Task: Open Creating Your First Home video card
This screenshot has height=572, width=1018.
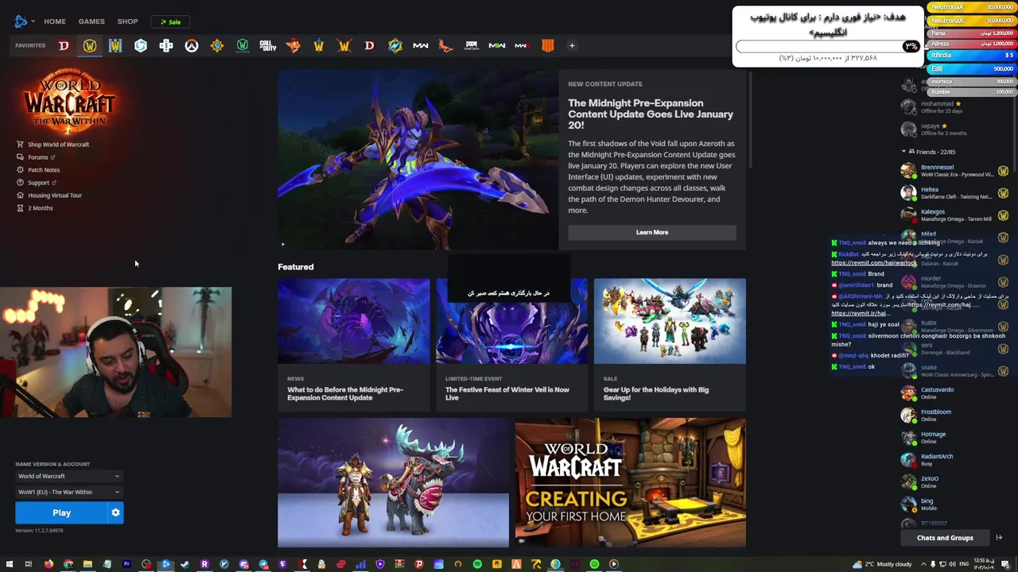Action: [631, 483]
